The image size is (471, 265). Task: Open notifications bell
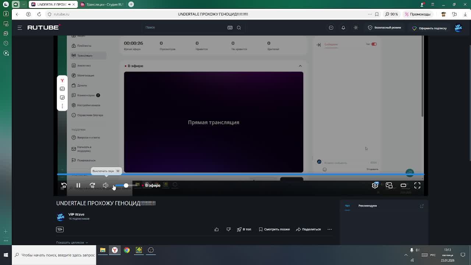(343, 28)
